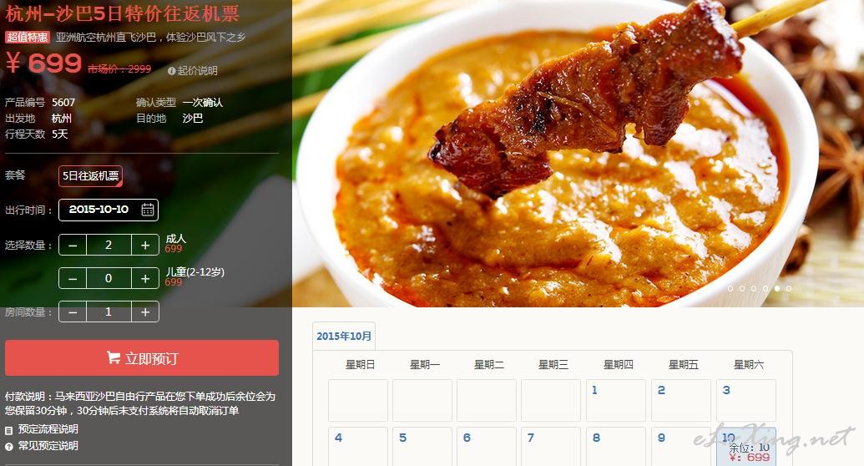Screen dimensions: 864x466
Task: Increase the child (儿童) quantity with plus
Action: click(145, 278)
